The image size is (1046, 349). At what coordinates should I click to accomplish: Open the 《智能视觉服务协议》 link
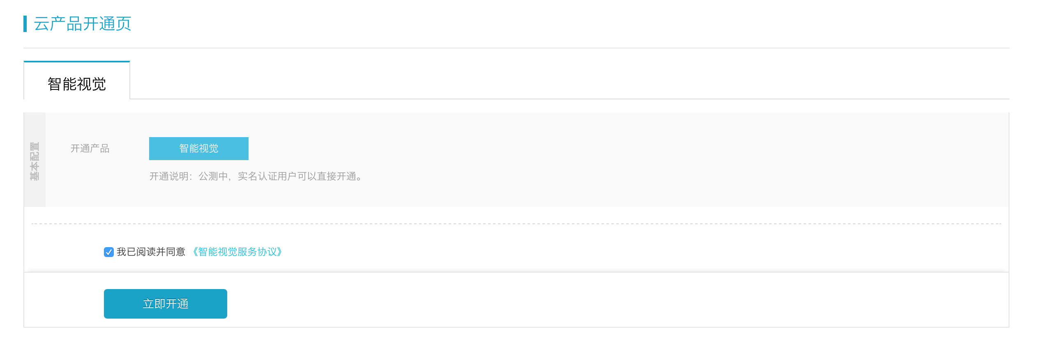point(237,252)
